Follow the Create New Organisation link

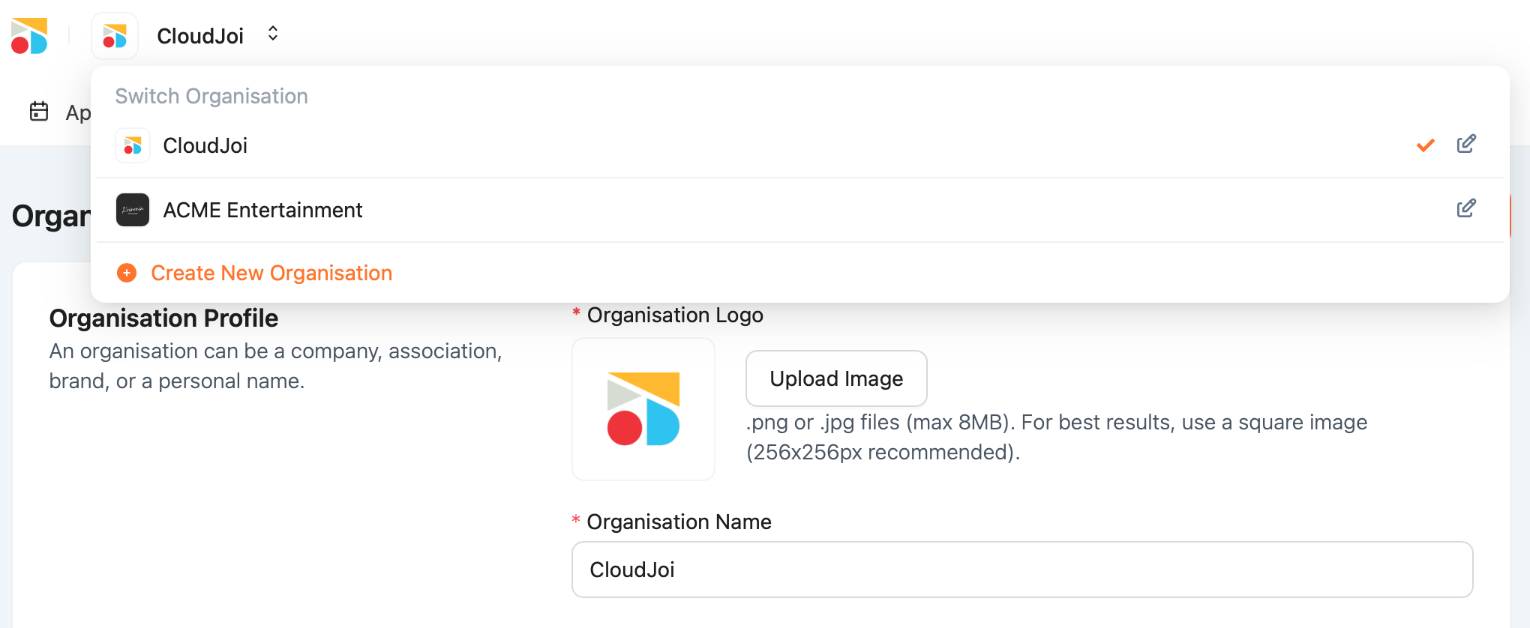[x=271, y=273]
